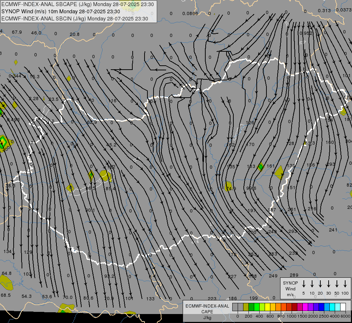Pick the dark green swatch in CAPE legend
352x323 pixels.
[251, 307]
